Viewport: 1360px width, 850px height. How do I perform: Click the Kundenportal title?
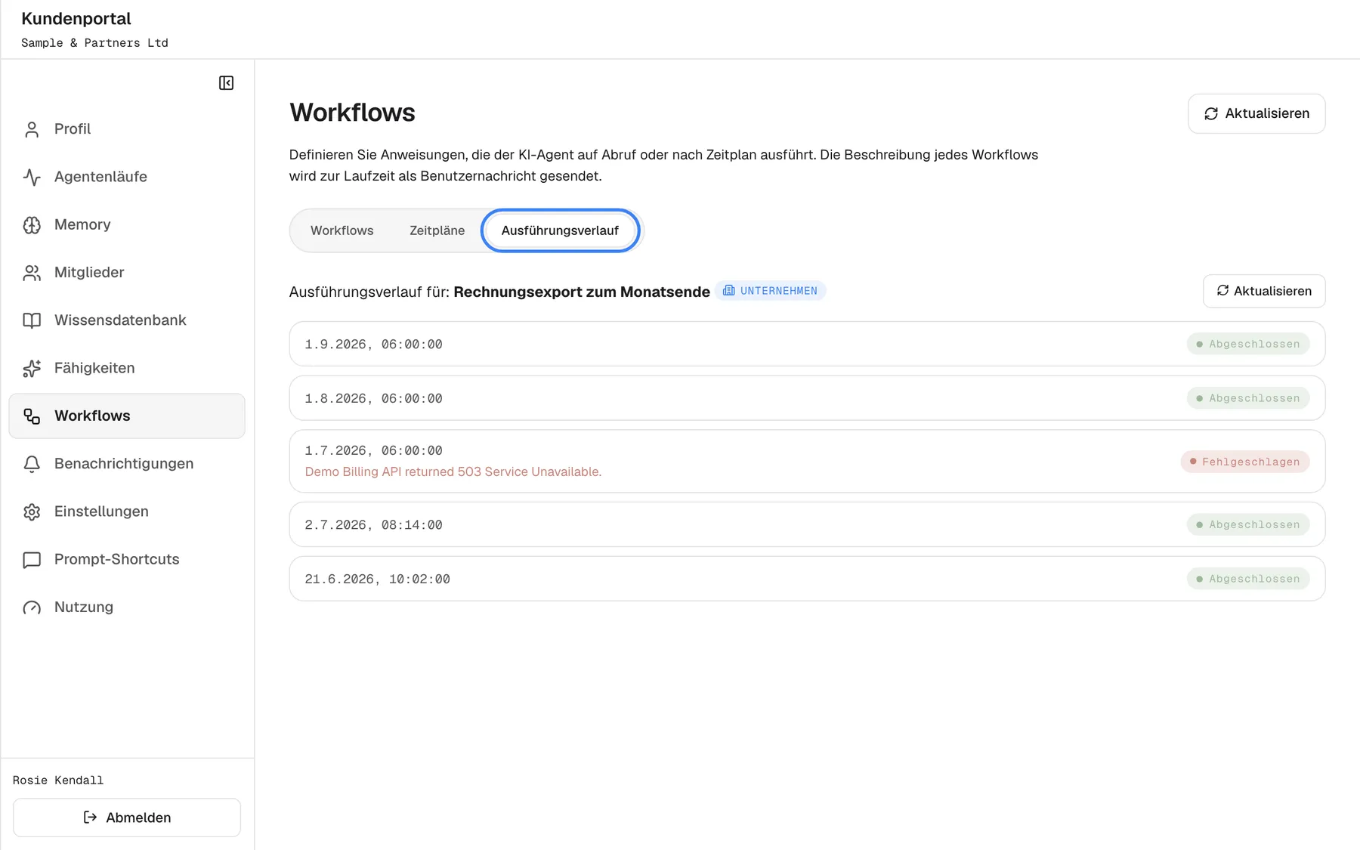click(76, 19)
